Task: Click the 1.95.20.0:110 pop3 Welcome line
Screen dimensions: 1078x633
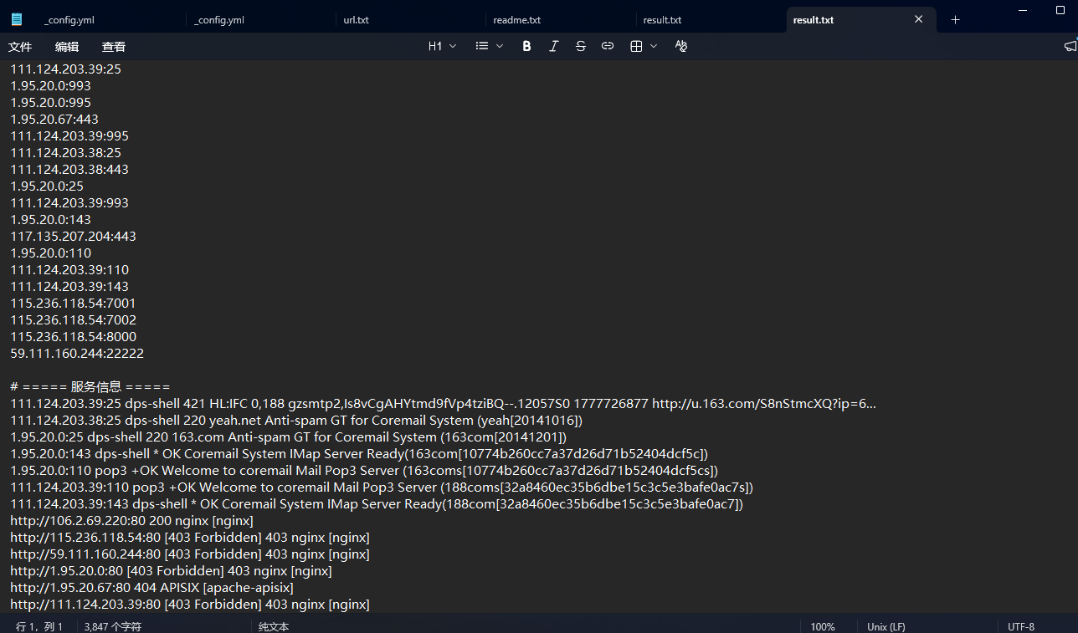Action: (x=364, y=471)
